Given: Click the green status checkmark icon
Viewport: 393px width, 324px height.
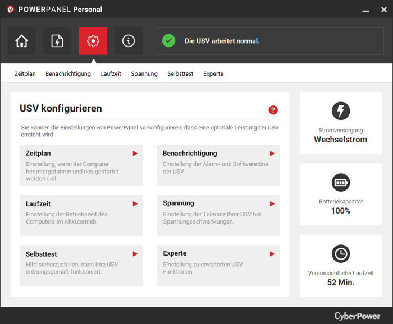Looking at the screenshot, I should 168,41.
